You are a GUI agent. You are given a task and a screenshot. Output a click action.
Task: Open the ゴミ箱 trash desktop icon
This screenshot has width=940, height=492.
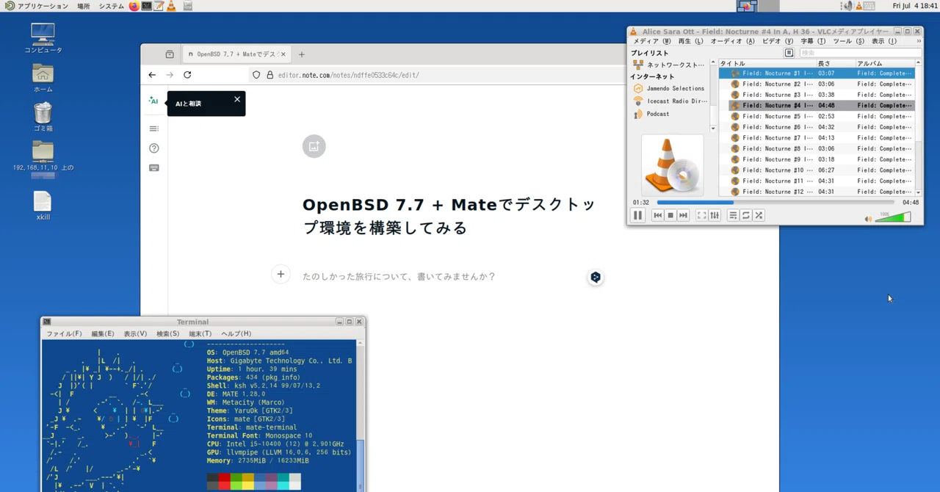tap(43, 117)
